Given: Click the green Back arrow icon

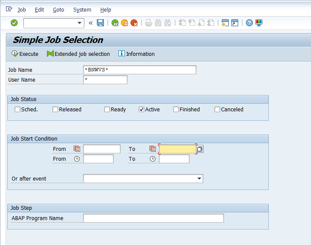Looking at the screenshot, I should (115, 23).
